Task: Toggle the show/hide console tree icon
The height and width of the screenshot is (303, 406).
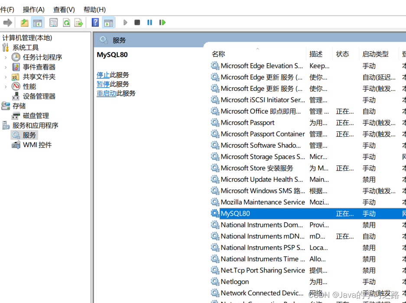Action: (38, 23)
